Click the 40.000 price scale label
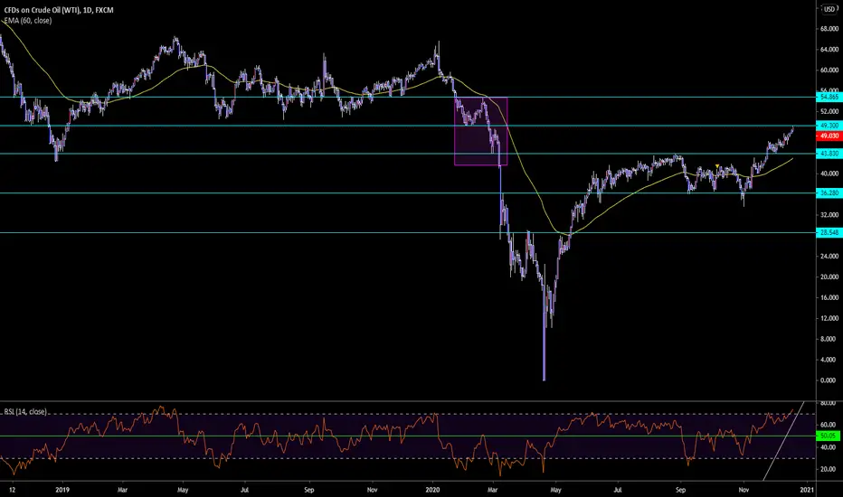843x497 pixels. pos(829,173)
